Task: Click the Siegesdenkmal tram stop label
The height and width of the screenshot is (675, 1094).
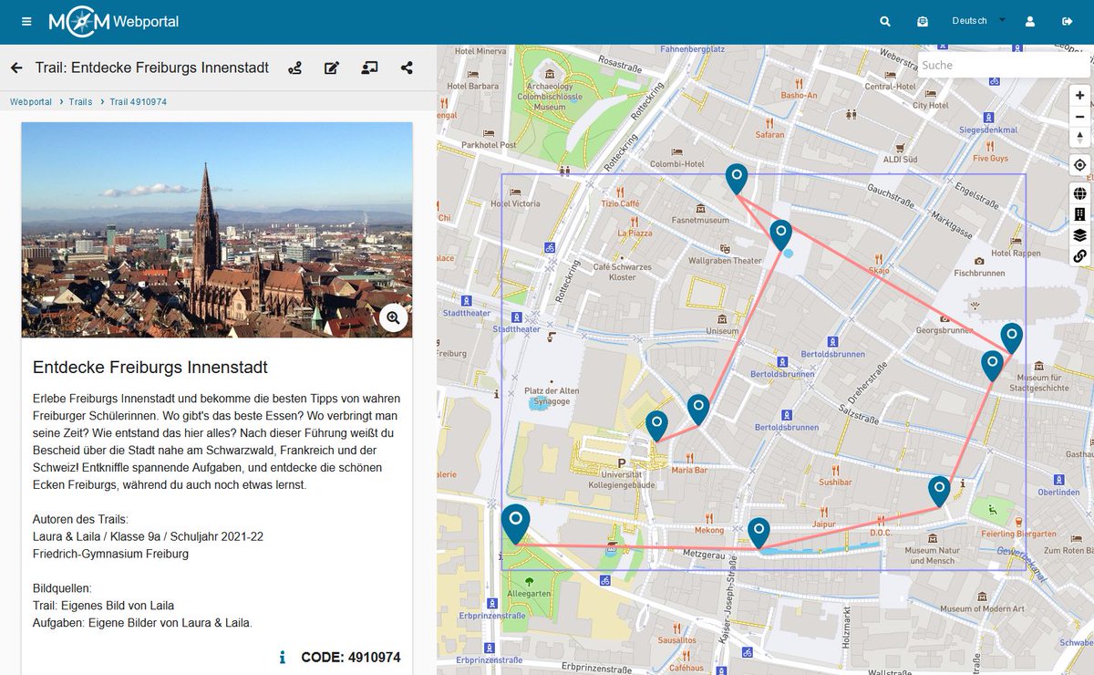Action: 987,130
